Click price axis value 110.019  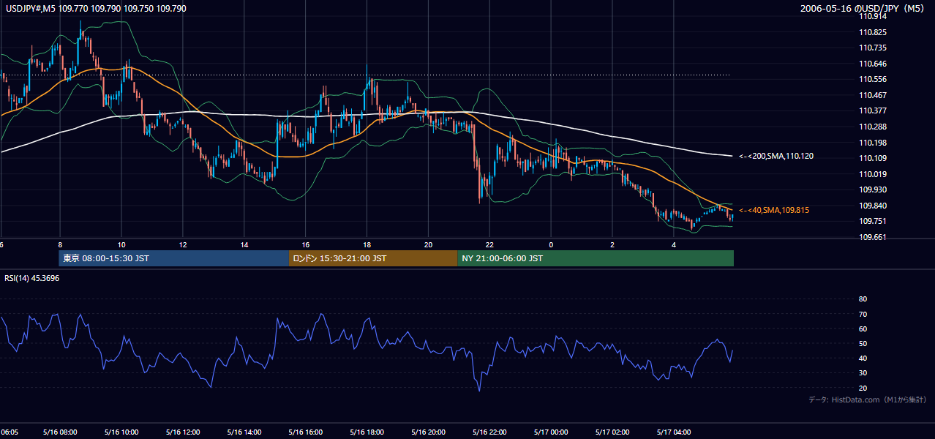click(x=874, y=174)
